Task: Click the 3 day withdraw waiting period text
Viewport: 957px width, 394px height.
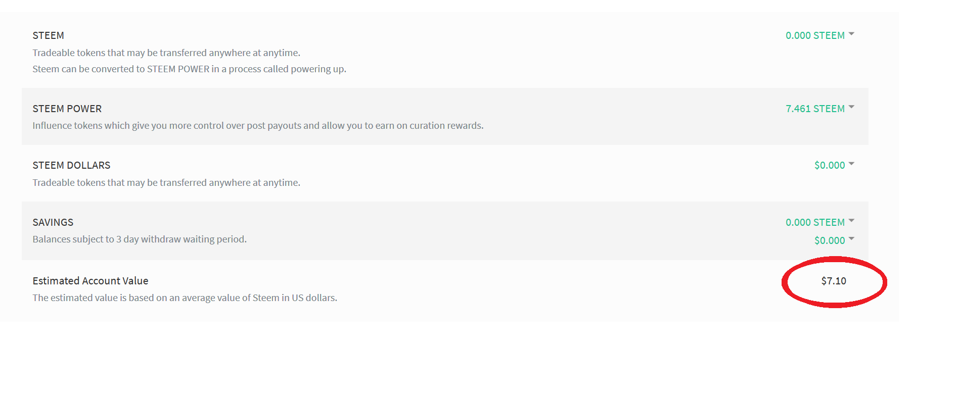Action: tap(140, 239)
